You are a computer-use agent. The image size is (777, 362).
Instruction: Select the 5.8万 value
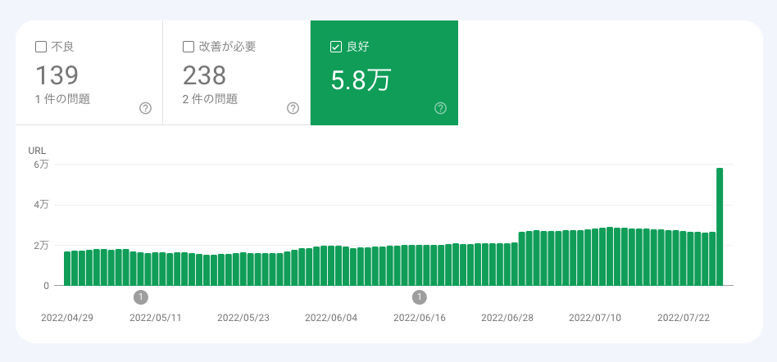coord(361,80)
